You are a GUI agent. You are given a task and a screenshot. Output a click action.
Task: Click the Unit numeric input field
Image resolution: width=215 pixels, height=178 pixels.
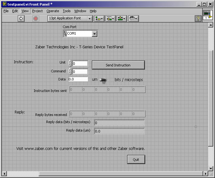pos(80,64)
